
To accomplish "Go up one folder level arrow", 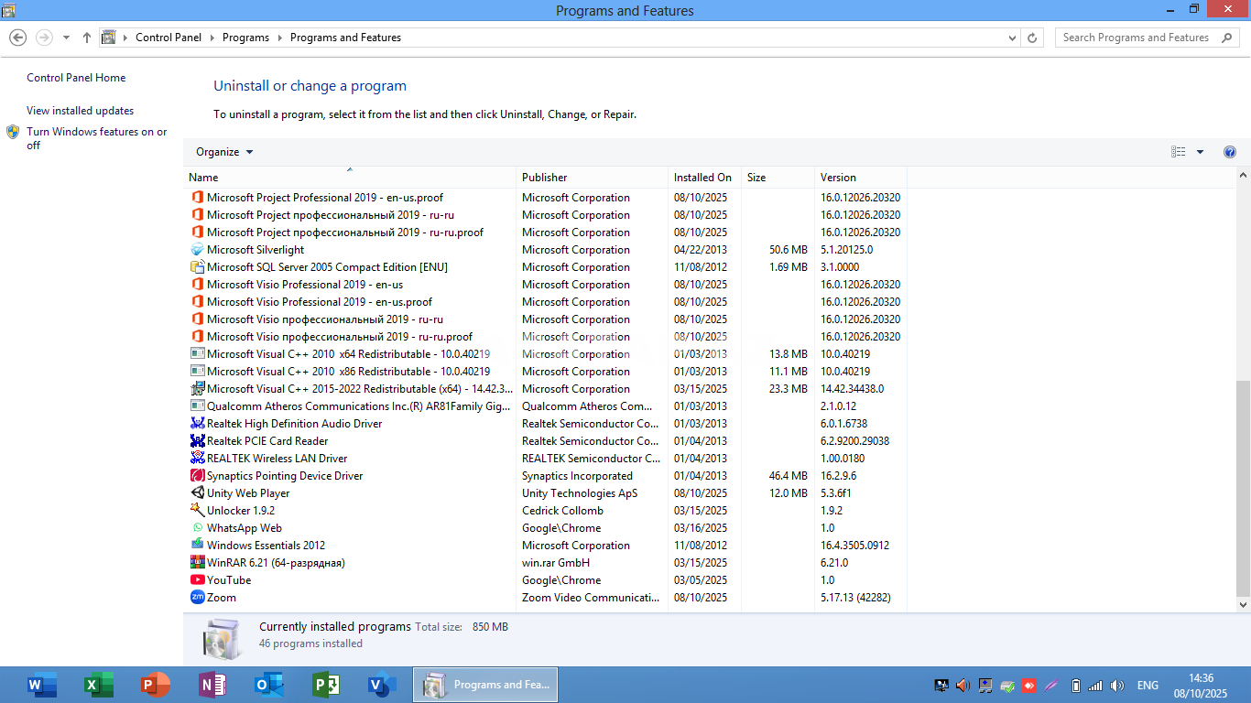I will pyautogui.click(x=87, y=38).
